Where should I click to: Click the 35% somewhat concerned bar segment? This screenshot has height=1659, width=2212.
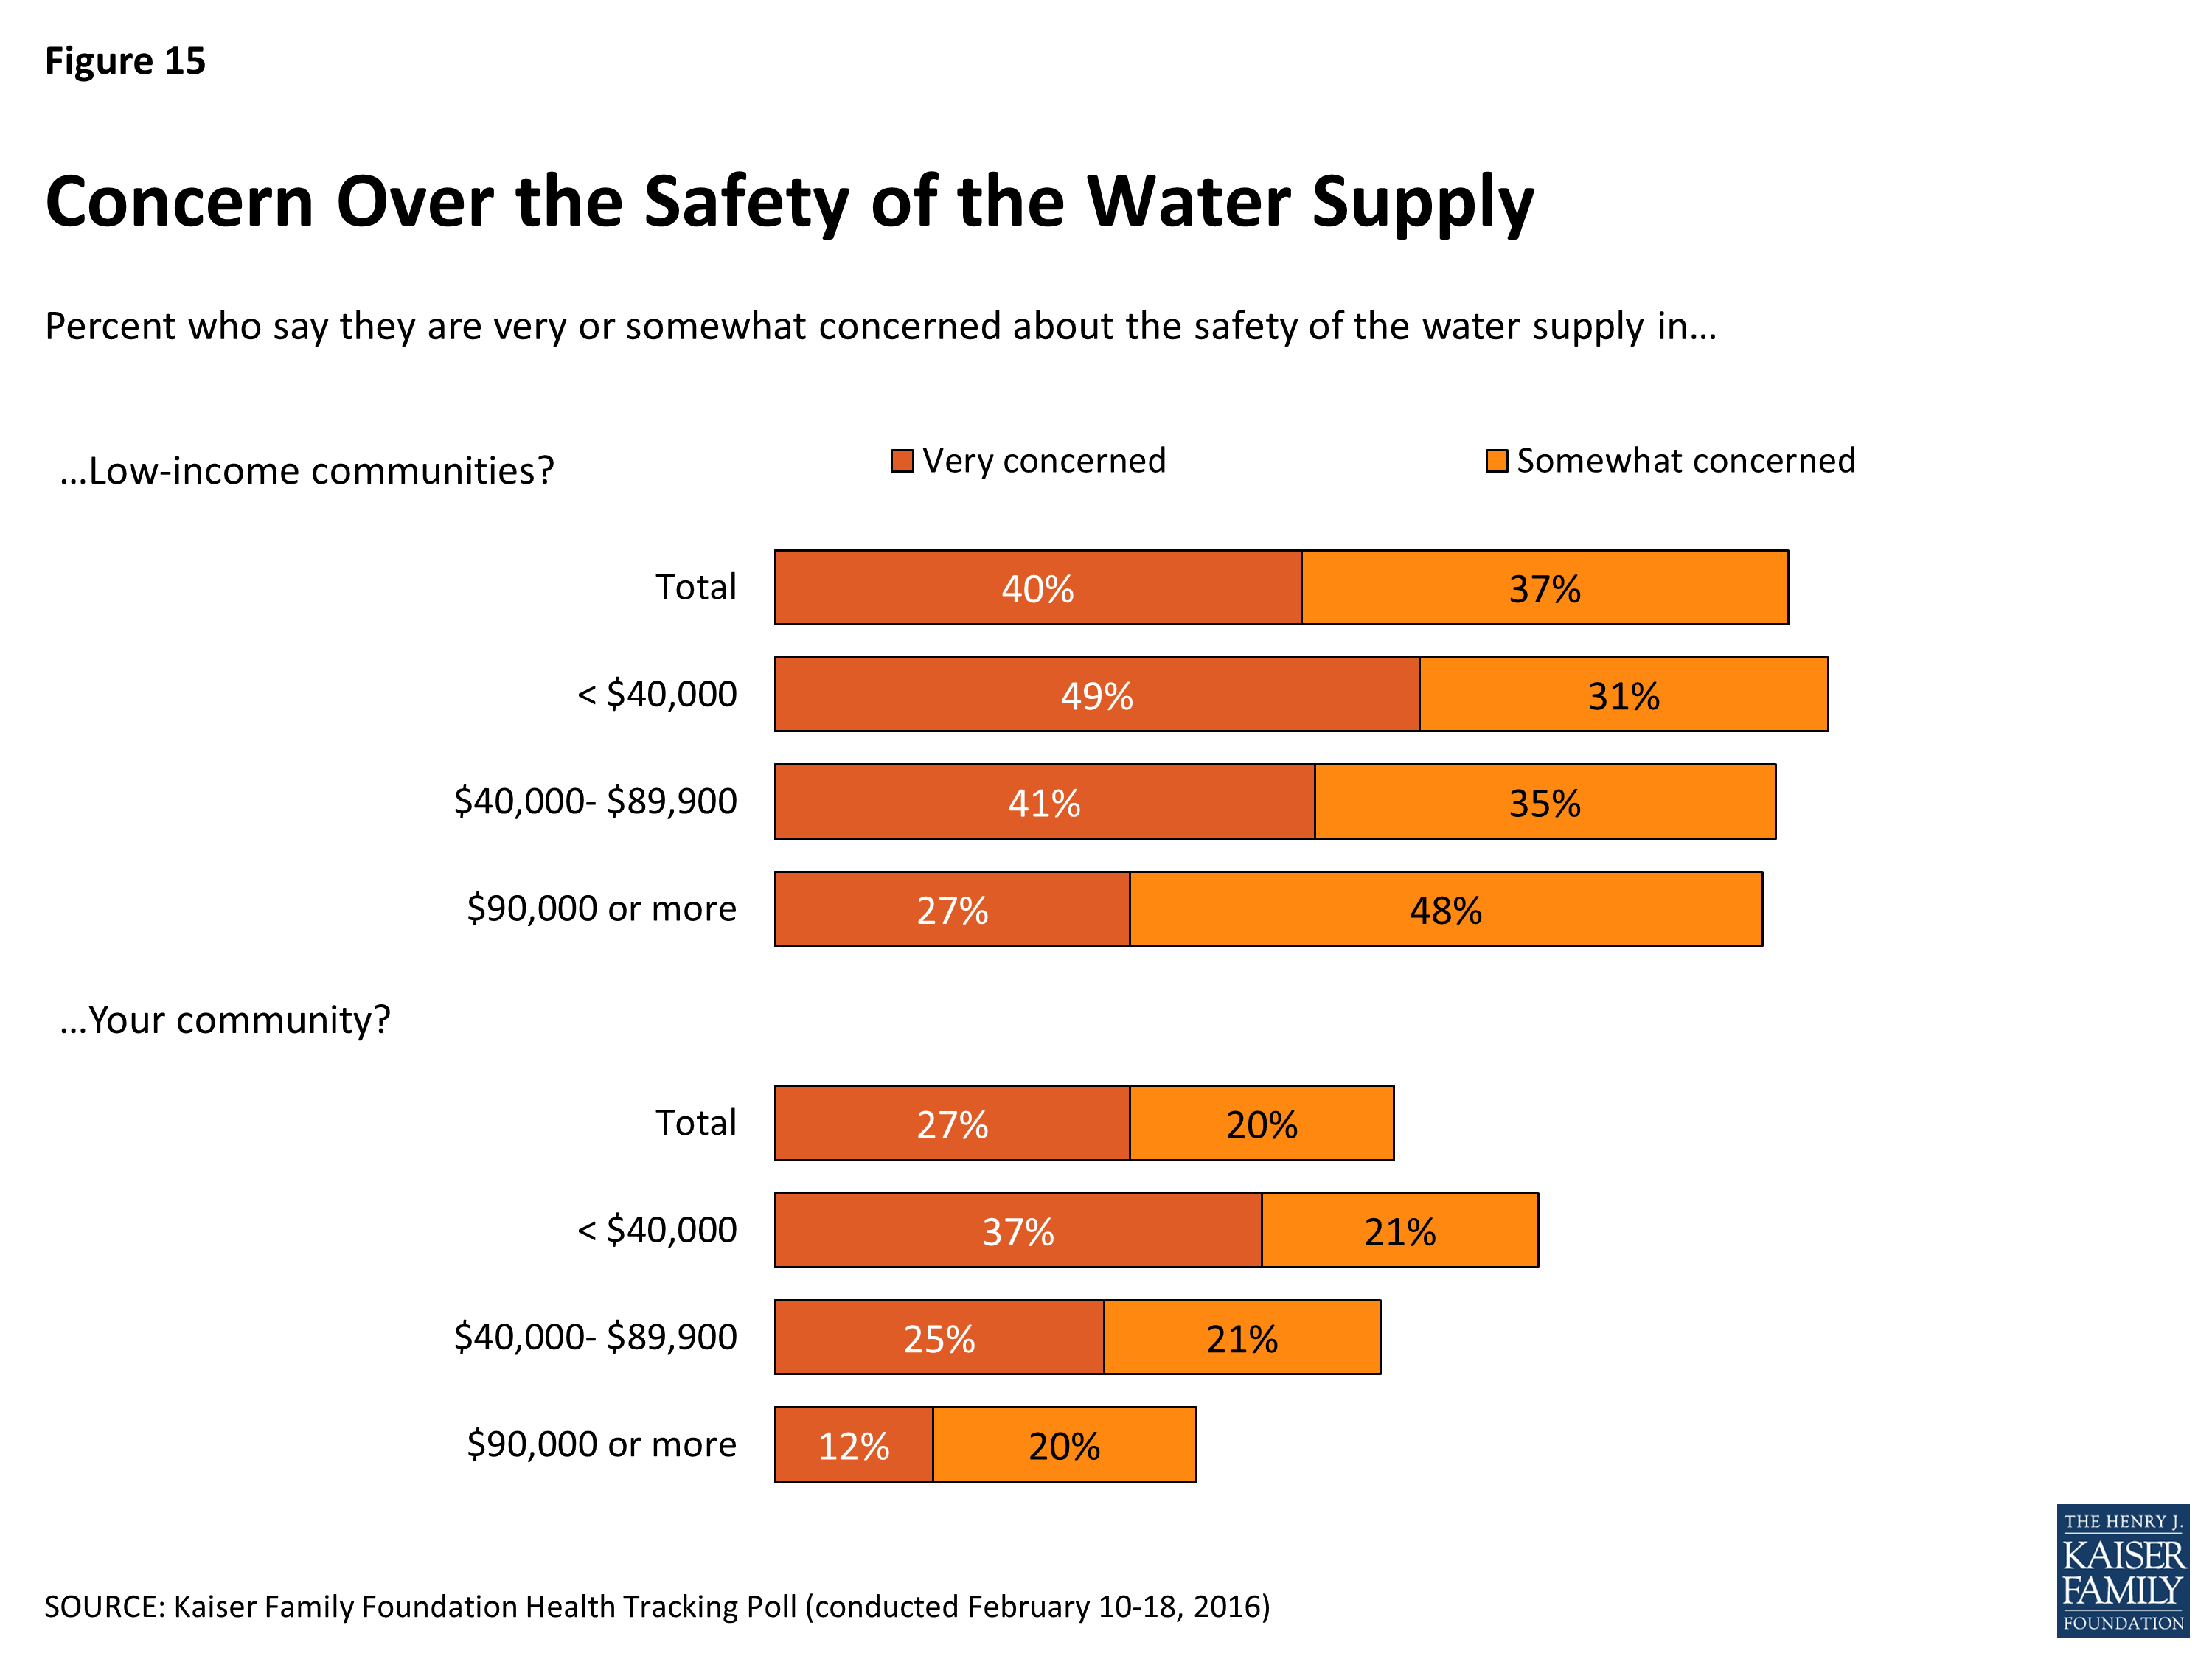pyautogui.click(x=1545, y=802)
